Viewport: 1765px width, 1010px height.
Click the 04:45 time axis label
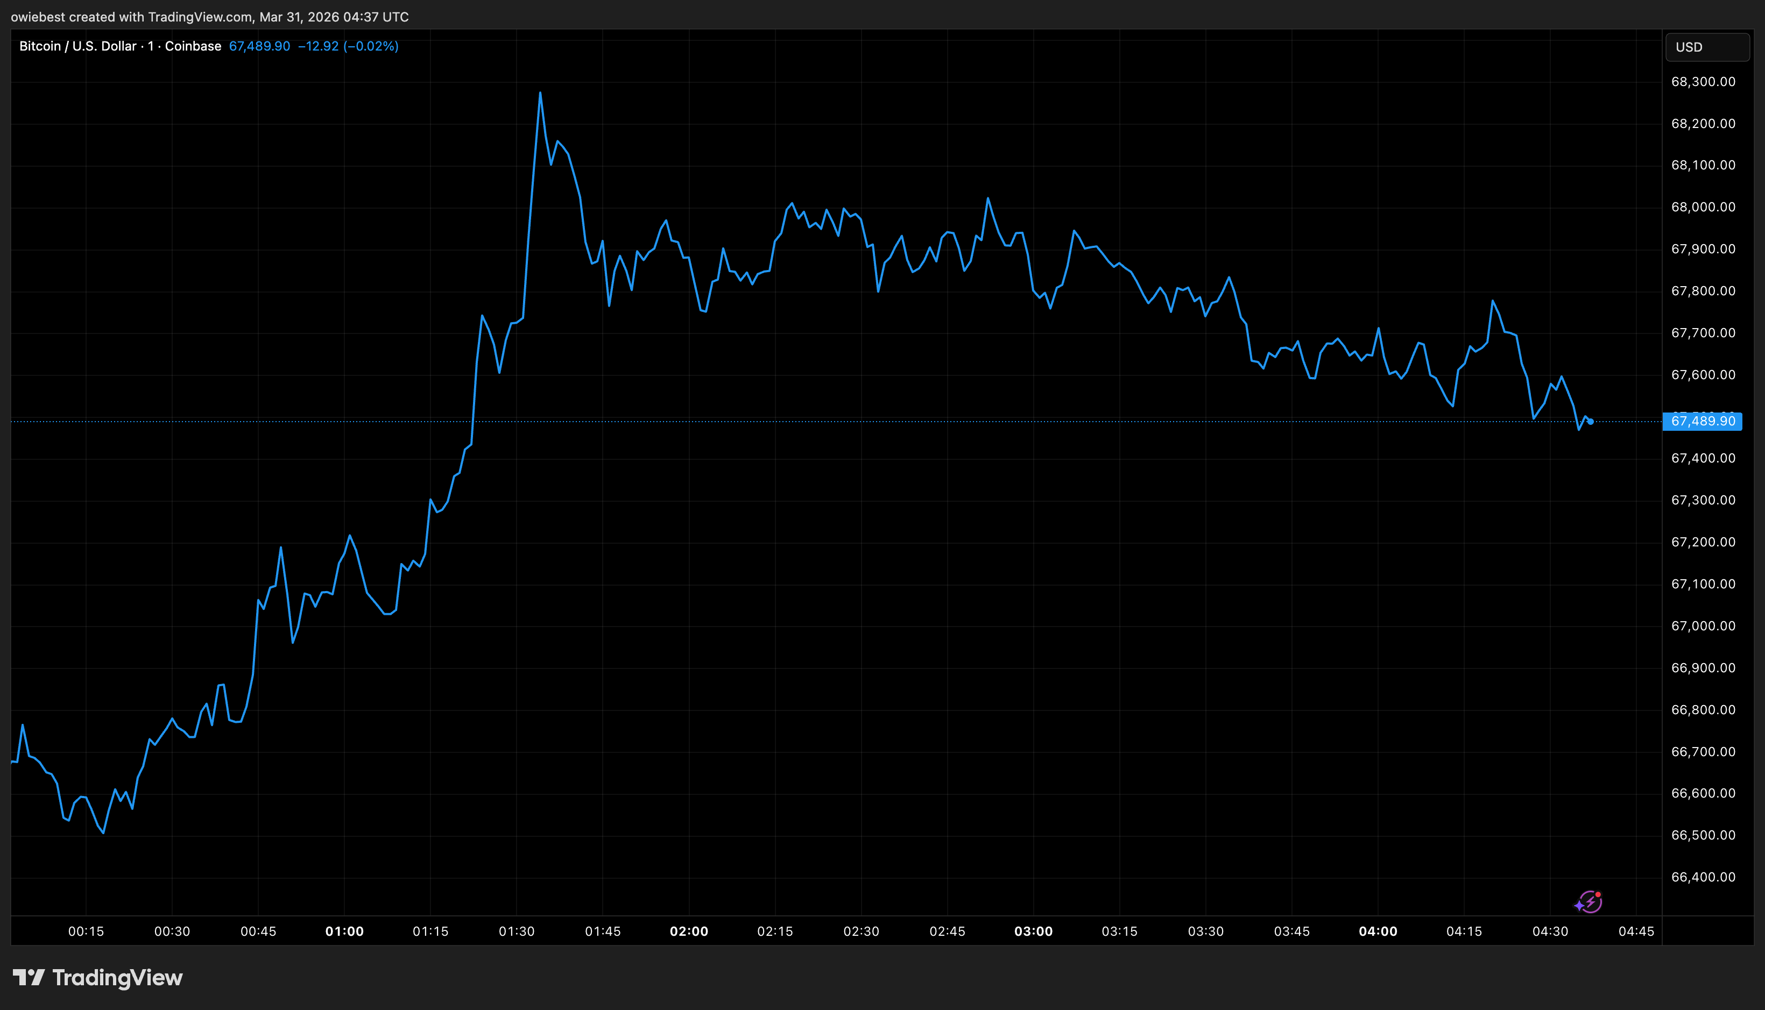1636,931
